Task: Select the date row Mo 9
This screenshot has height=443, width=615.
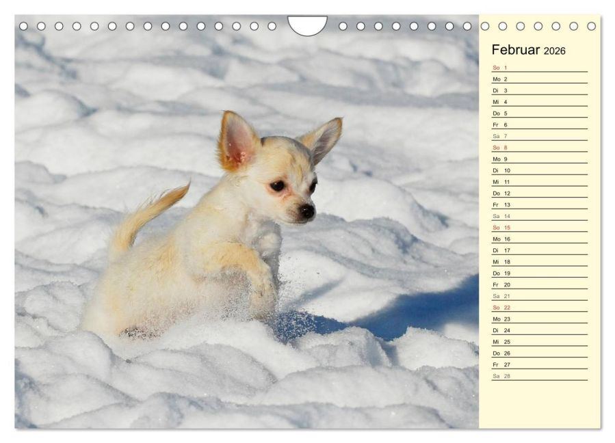Action: tap(540, 159)
